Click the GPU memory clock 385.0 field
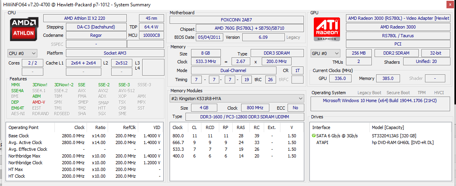The width and height of the screenshot is (456, 186). 388,78
